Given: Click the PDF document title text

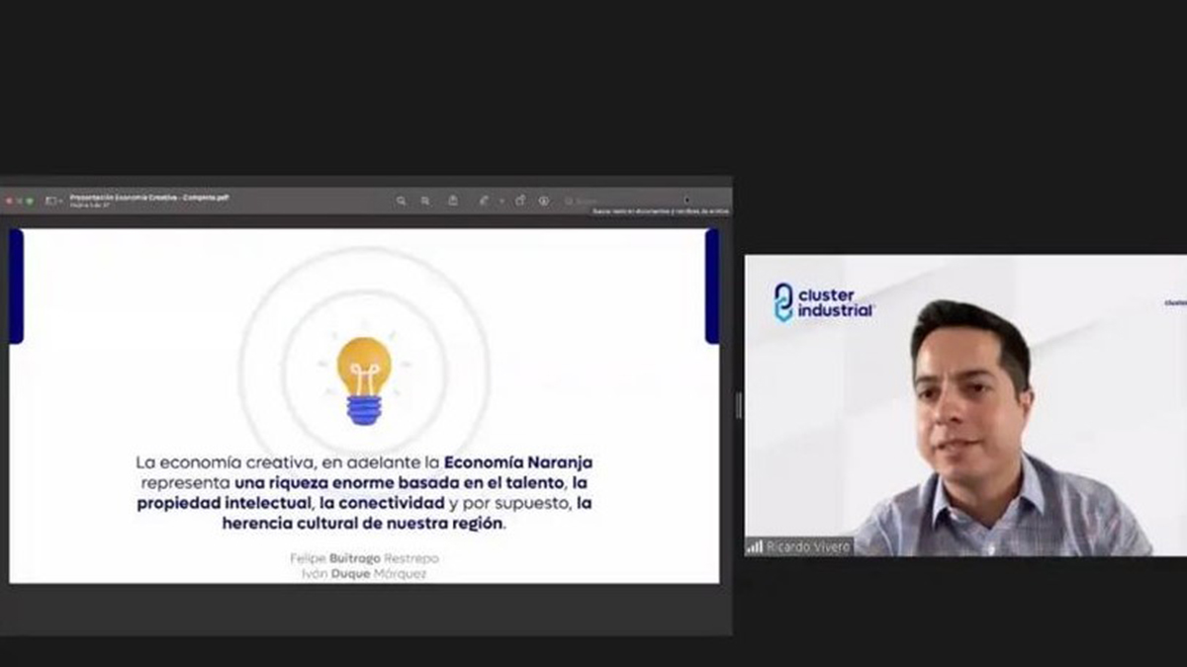Looking at the screenshot, I should 149,198.
